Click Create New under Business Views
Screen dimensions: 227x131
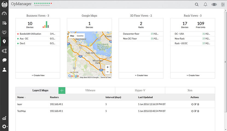[x=38, y=75]
